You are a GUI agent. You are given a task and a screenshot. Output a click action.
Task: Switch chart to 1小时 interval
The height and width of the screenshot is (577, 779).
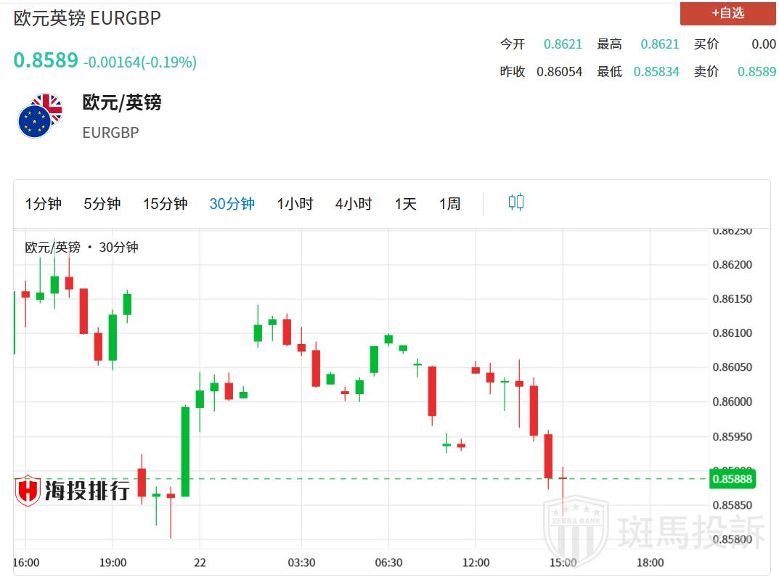click(x=294, y=204)
